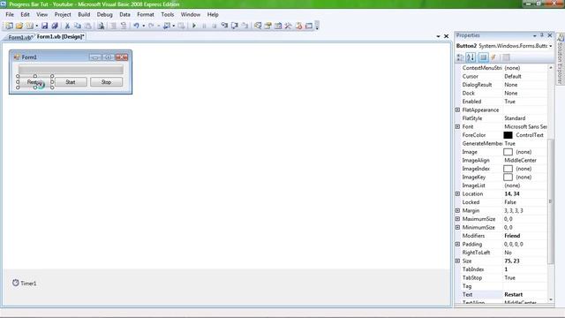Click the Start Debugging play icon
Image resolution: width=565 pixels, height=318 pixels.
pos(194,26)
